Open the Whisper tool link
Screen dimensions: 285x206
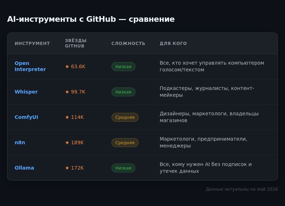point(26,92)
